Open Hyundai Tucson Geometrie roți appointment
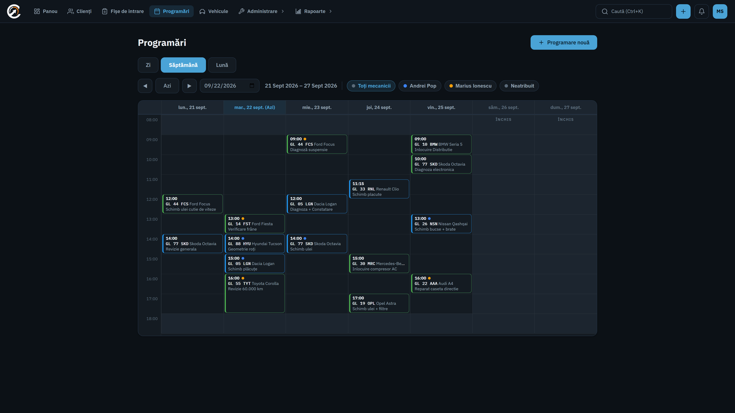Image resolution: width=735 pixels, height=413 pixels. (x=254, y=244)
